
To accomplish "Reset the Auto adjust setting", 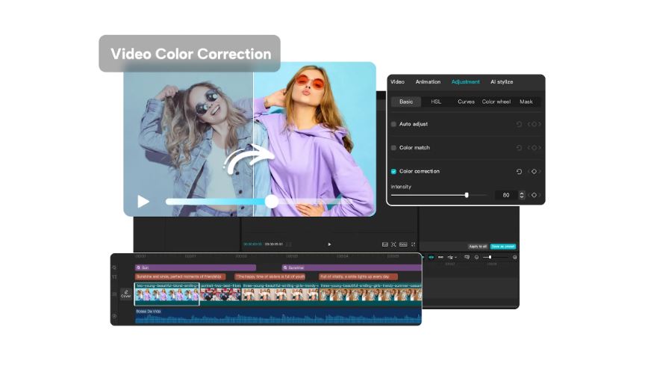I will 519,124.
